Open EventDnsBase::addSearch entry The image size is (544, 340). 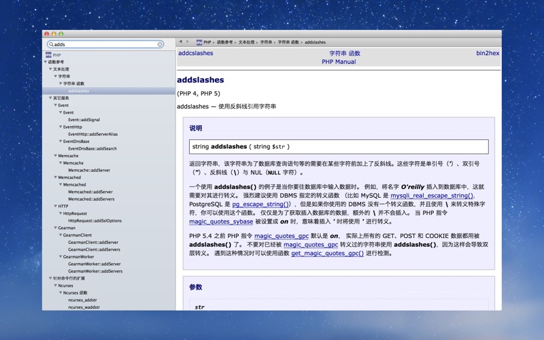tap(92, 148)
